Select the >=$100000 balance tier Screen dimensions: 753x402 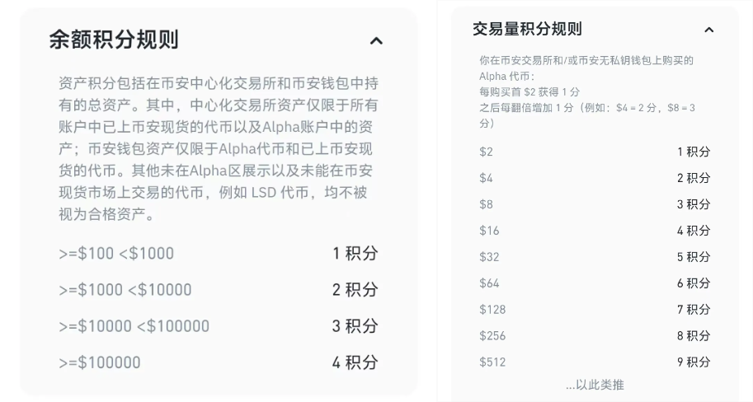tap(100, 362)
